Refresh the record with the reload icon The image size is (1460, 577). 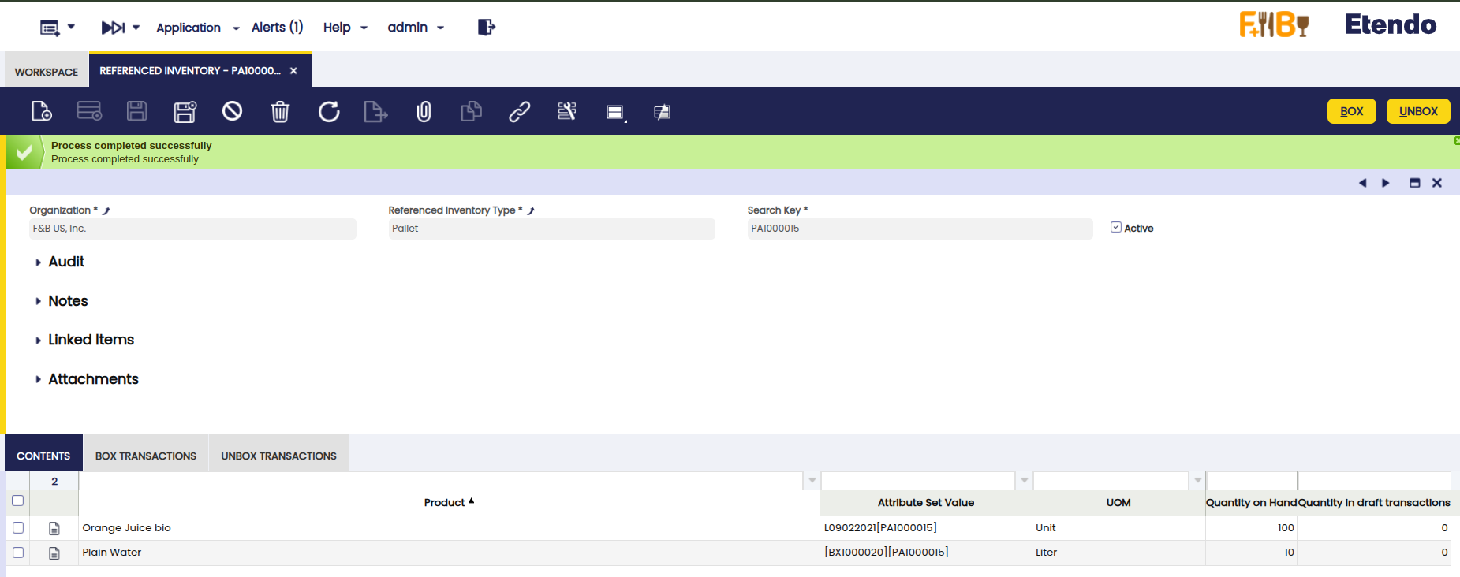coord(329,111)
